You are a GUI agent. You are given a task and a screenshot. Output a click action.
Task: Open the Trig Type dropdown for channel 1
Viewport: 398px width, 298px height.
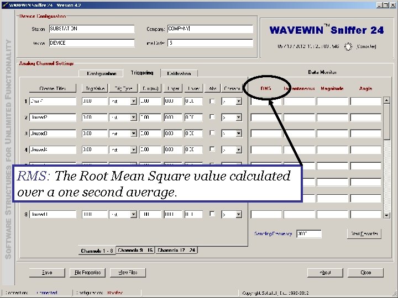coord(134,102)
